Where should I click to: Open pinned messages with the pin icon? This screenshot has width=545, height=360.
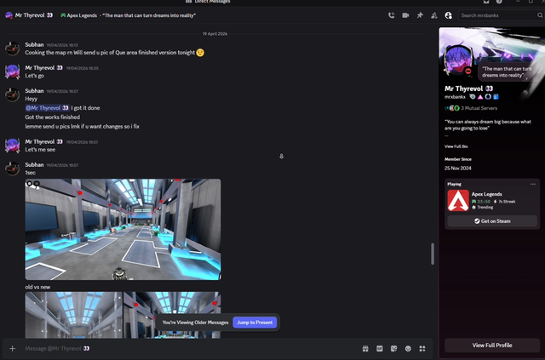click(x=420, y=15)
